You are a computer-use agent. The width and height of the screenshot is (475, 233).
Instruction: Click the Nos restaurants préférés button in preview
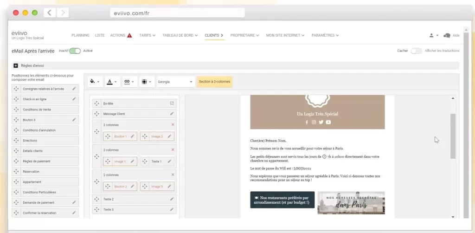click(282, 200)
